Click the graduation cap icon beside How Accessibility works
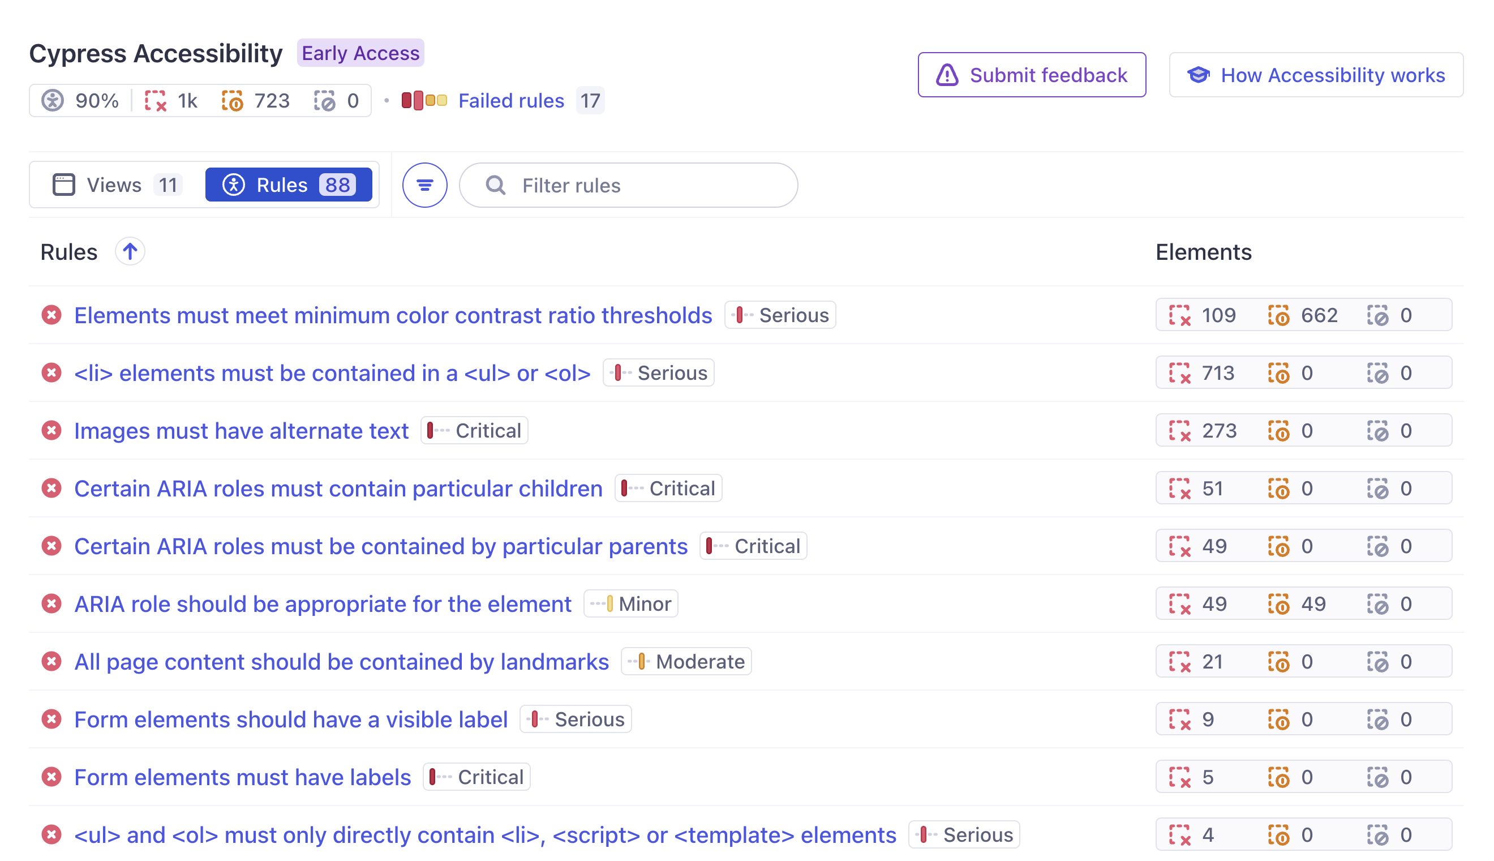The height and width of the screenshot is (861, 1494). [x=1198, y=75]
